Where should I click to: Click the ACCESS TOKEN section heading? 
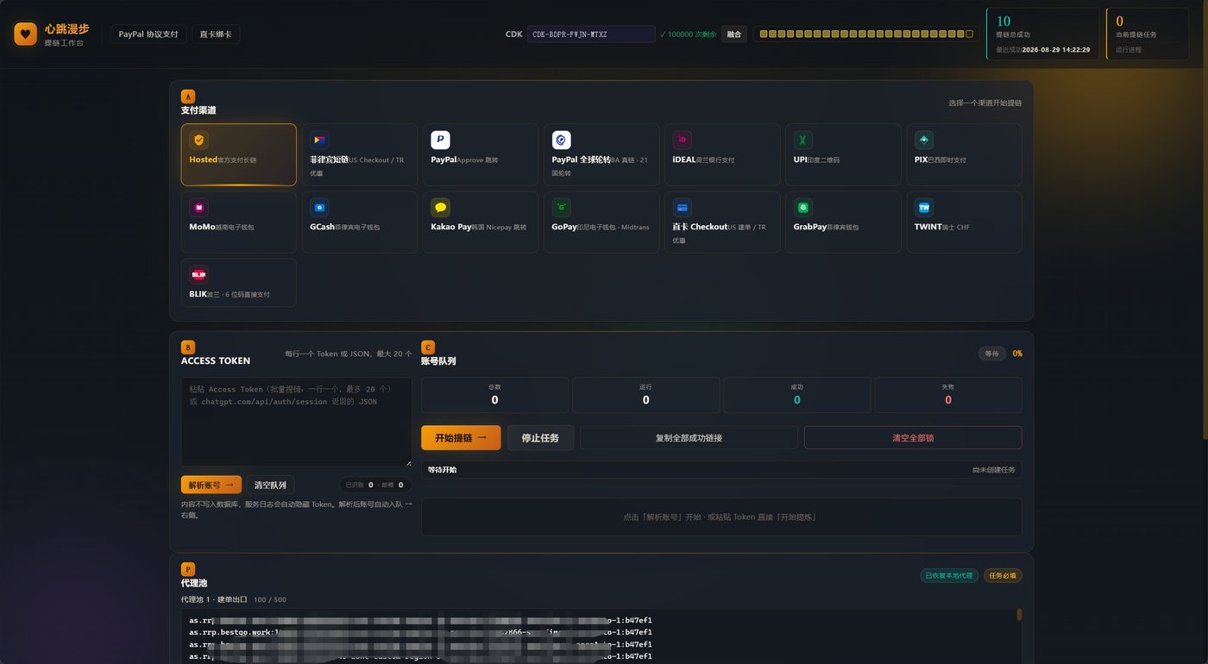coord(216,360)
